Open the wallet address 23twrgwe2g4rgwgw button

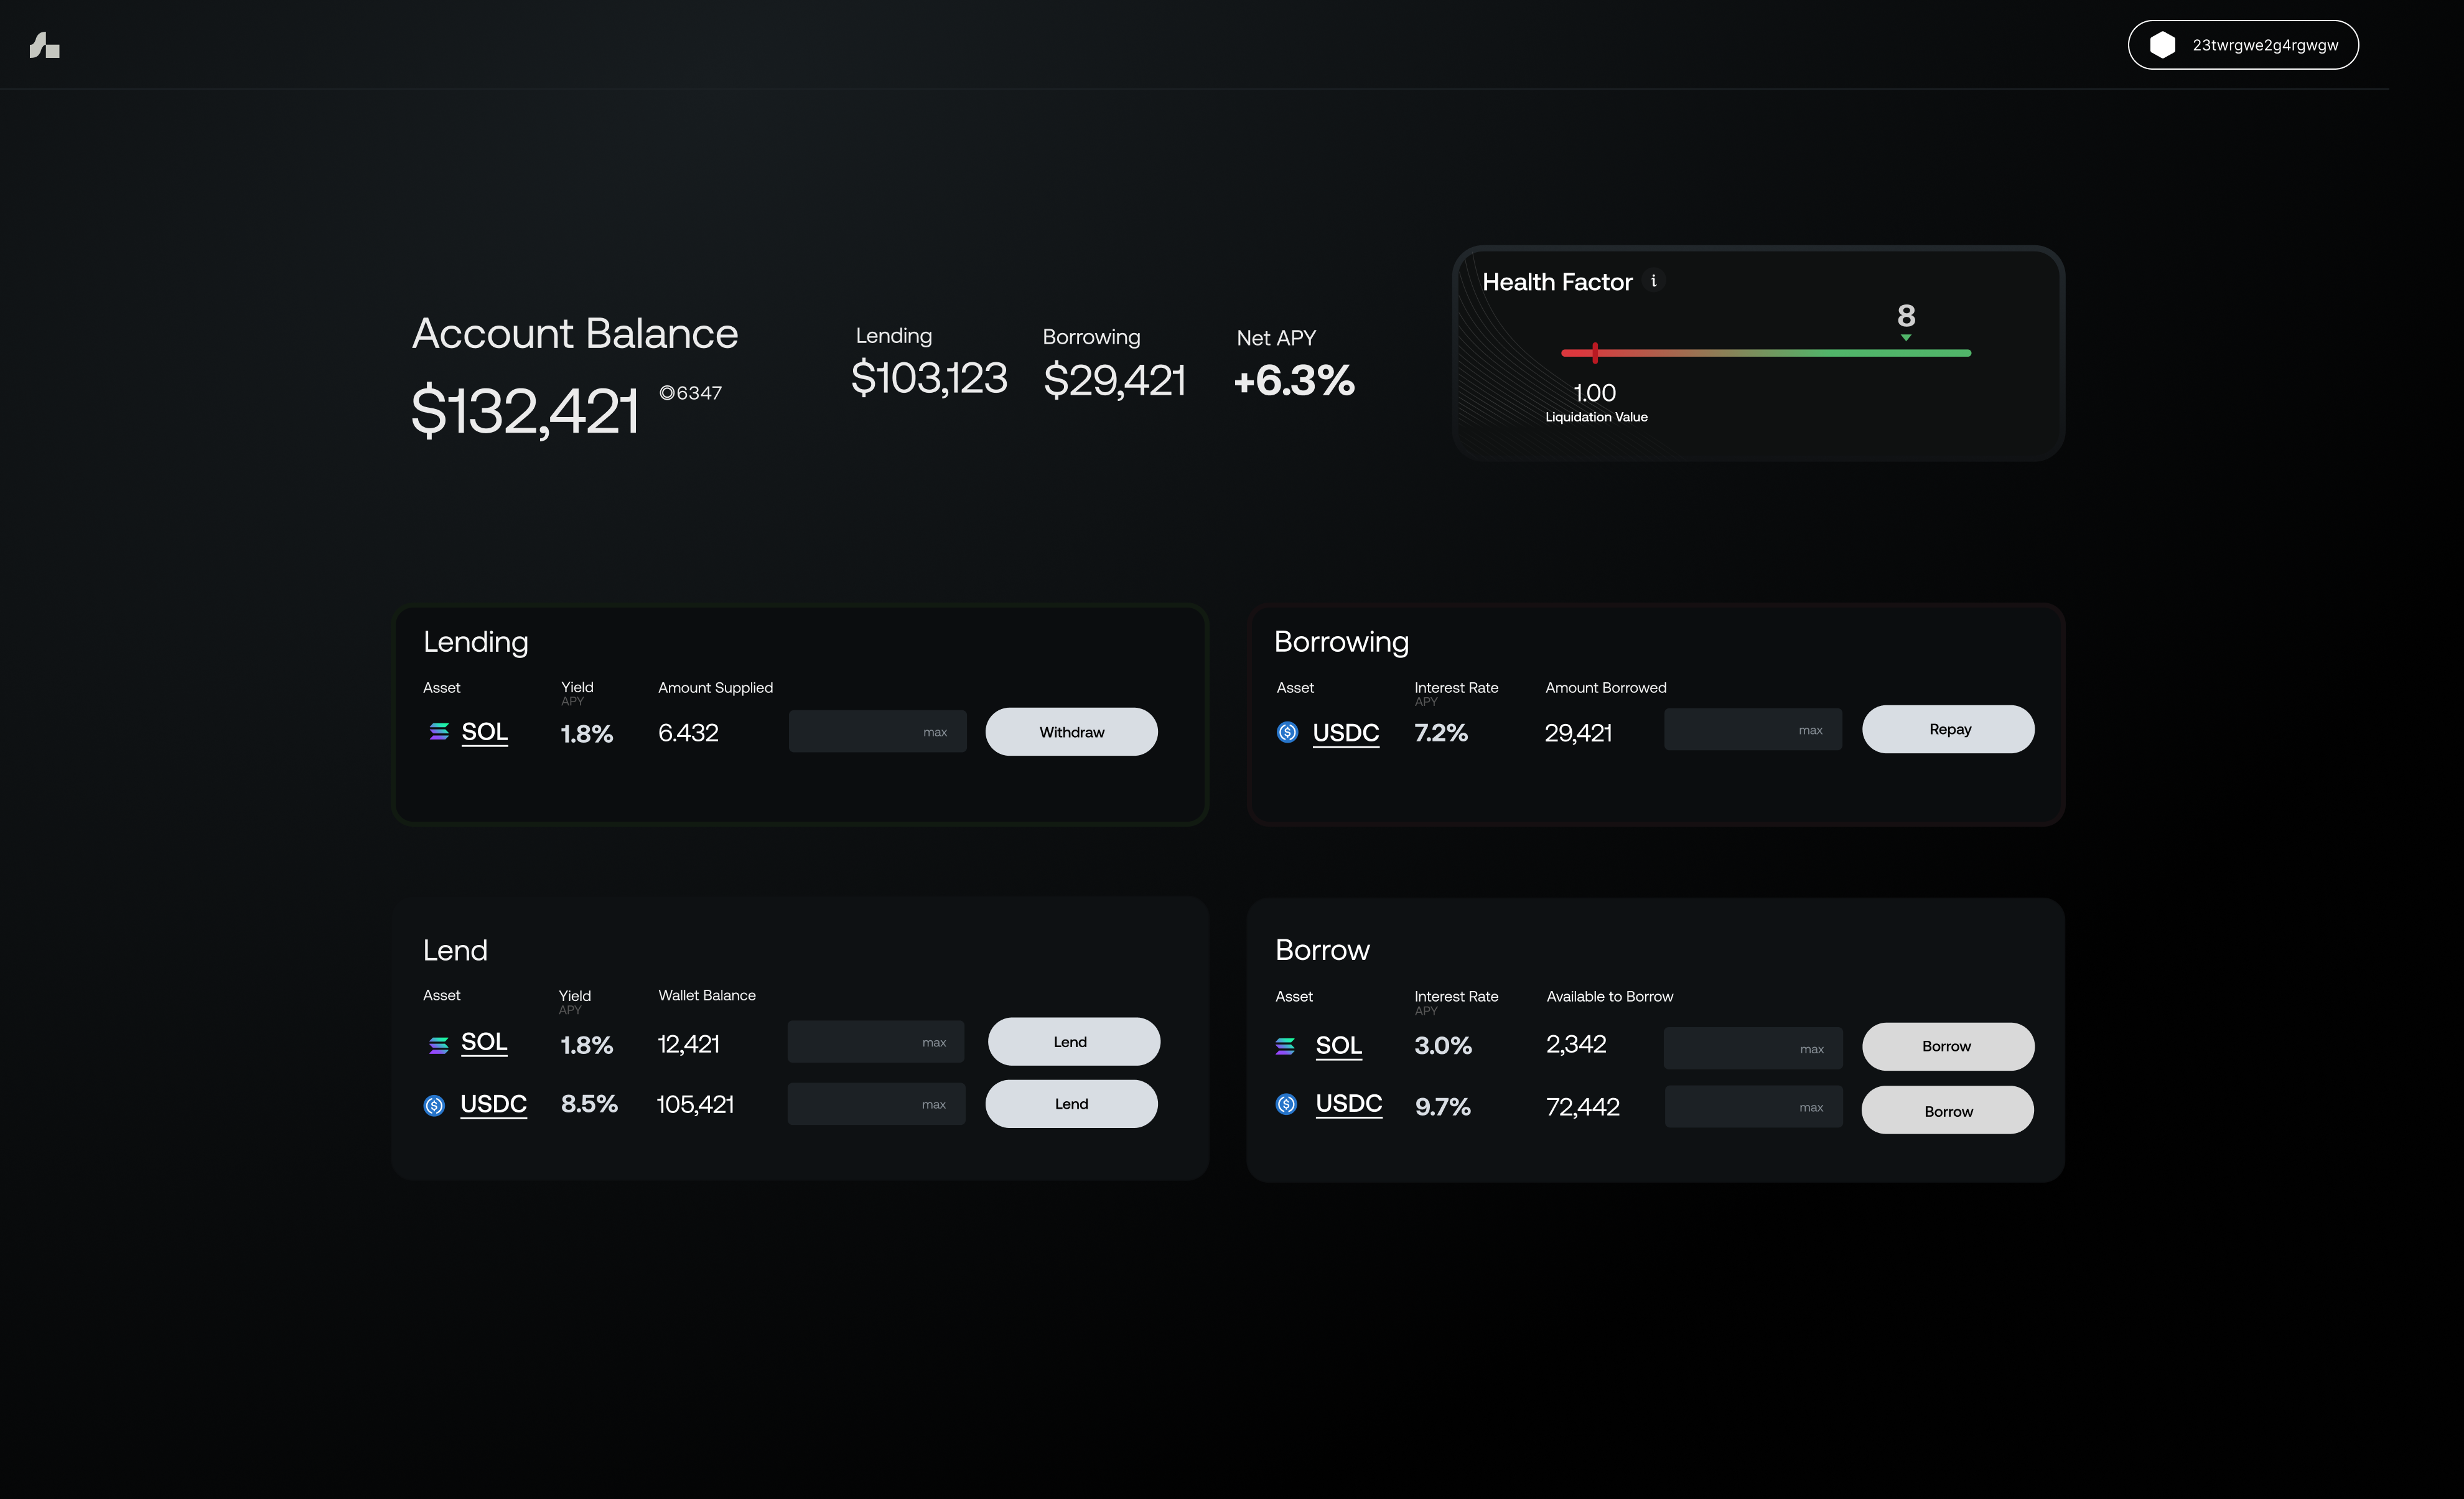[2264, 45]
